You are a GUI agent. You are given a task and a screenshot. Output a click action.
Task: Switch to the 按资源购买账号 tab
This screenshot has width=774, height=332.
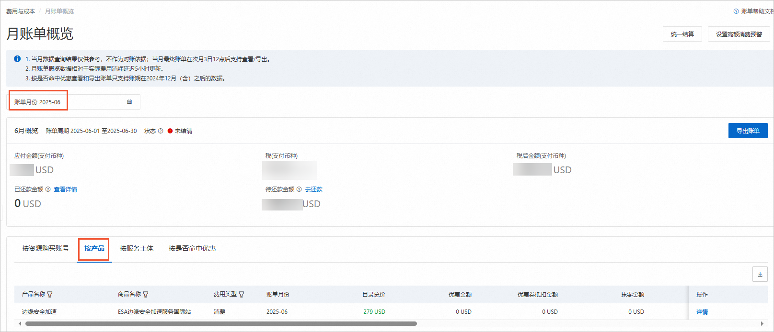tap(46, 248)
